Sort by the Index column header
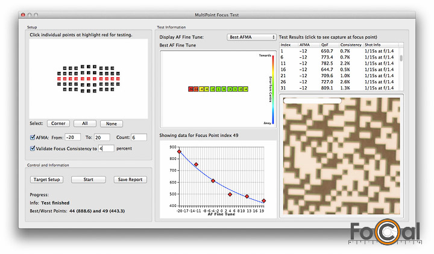The image size is (434, 254). pyautogui.click(x=289, y=45)
